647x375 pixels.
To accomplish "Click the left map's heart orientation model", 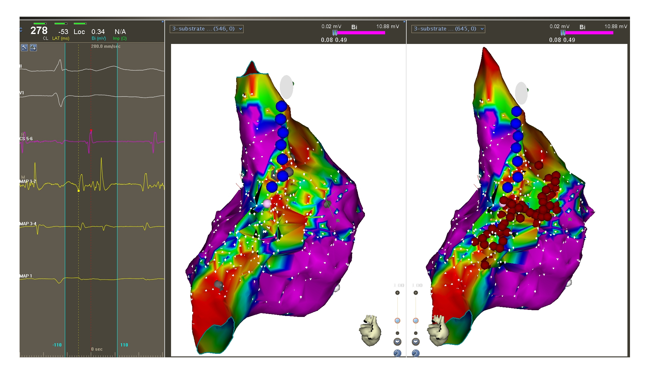I will [x=370, y=330].
